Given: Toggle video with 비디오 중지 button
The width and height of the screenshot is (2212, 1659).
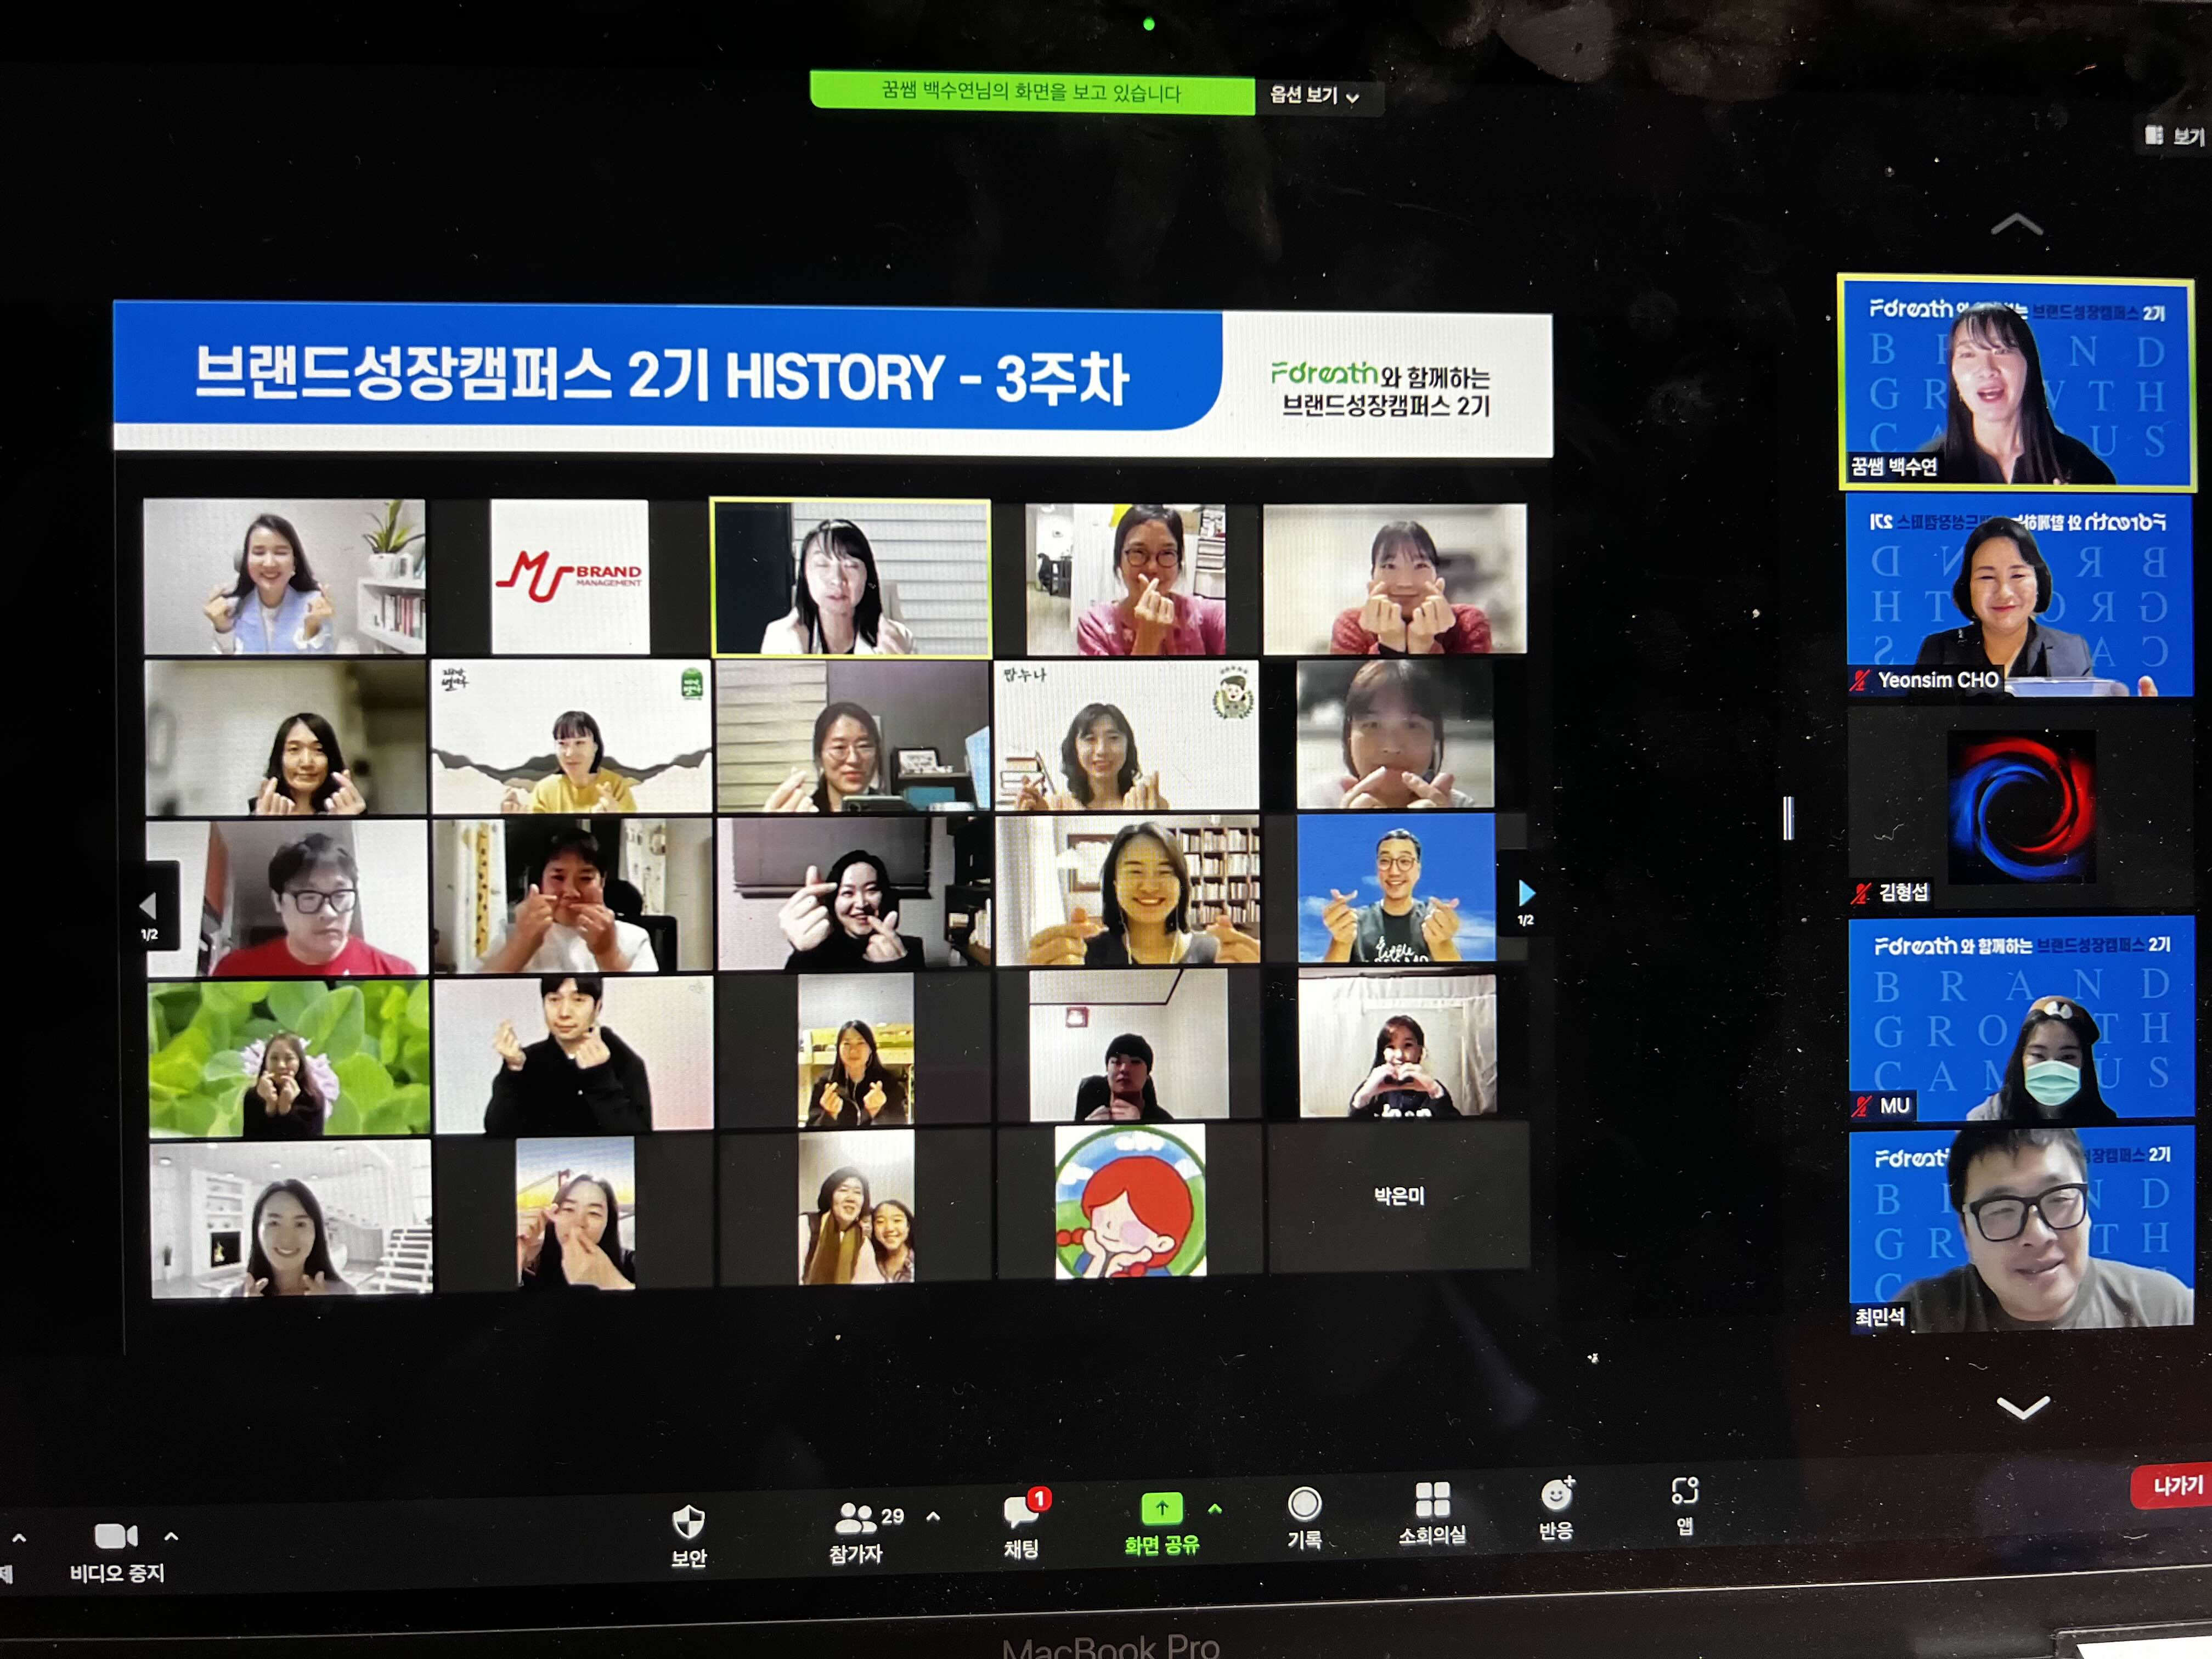Looking at the screenshot, I should click(115, 1537).
